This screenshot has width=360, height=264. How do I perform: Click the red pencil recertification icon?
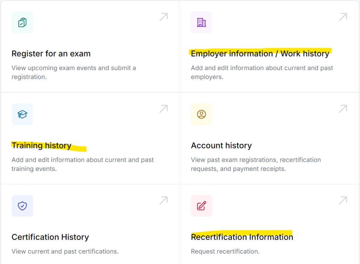tap(201, 206)
